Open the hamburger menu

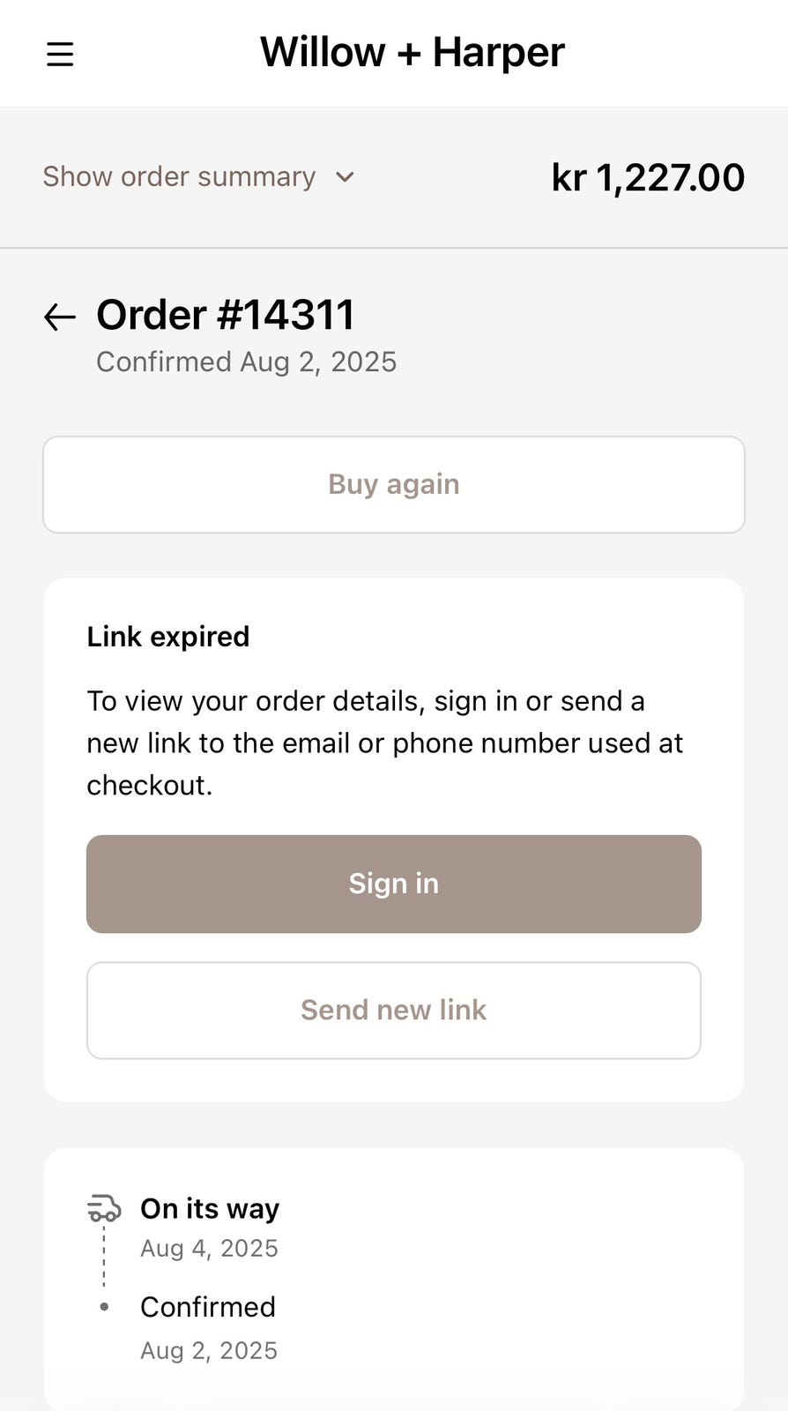[x=60, y=55]
